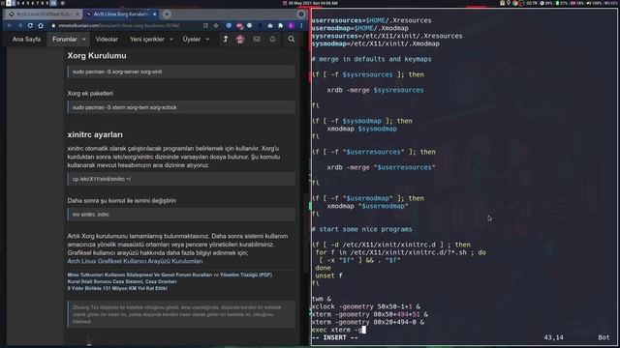Viewport: 620px width, 348px height.
Task: Click the forum upload arrow icon
Action: 225,39
